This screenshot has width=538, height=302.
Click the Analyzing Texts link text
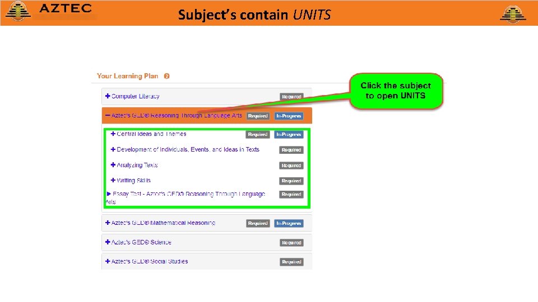(137, 165)
